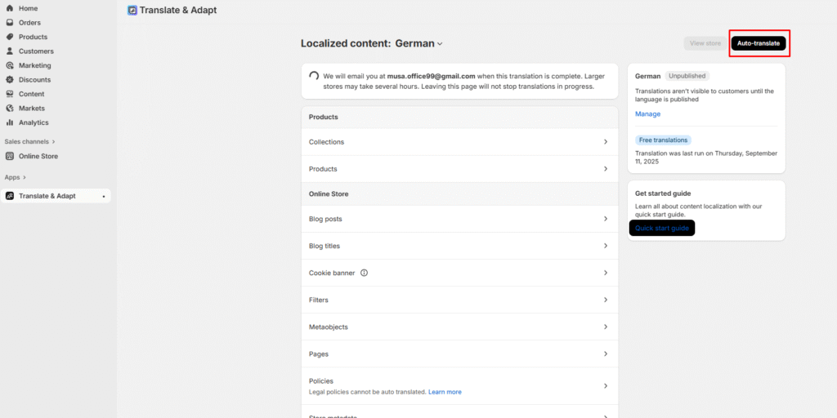Click the Home icon in sidebar
This screenshot has height=418, width=837.
10,8
